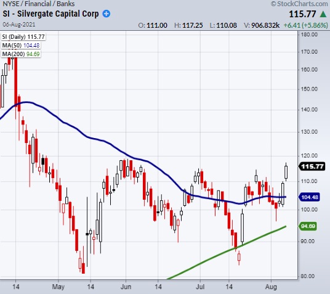Click the green up-arrow next to 115.77
330x294 pixels.
[323, 14]
